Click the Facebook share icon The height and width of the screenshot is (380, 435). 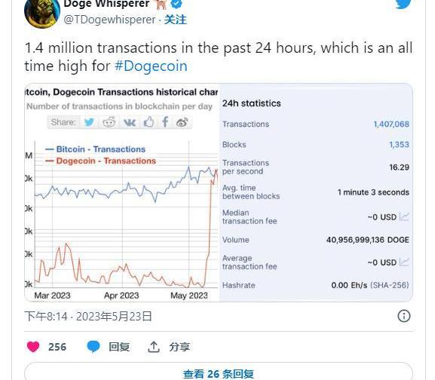click(165, 122)
